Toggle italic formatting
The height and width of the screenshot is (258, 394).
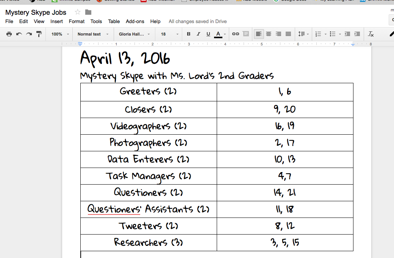198,34
